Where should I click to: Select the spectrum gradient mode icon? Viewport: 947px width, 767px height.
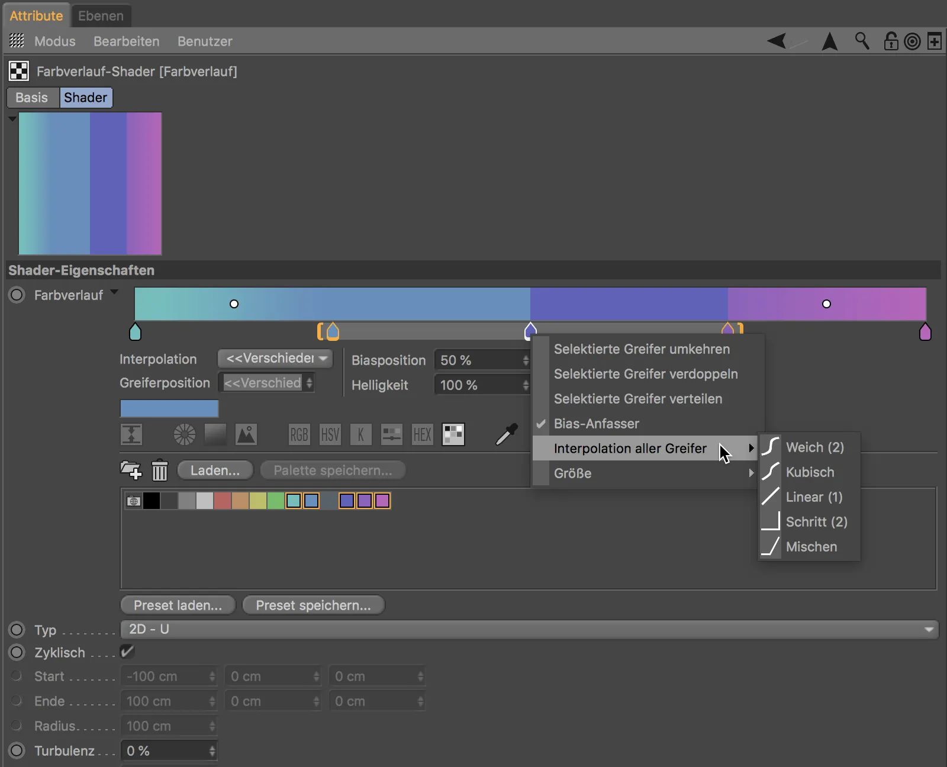pos(215,434)
